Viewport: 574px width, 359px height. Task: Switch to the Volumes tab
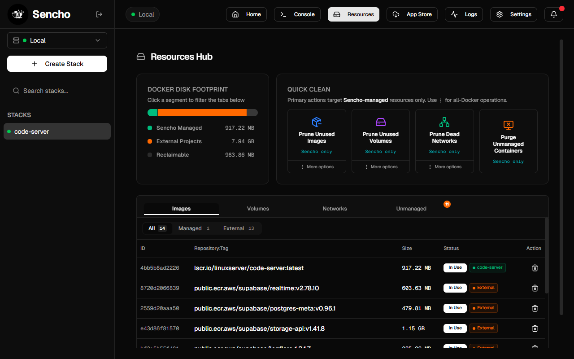click(x=258, y=209)
